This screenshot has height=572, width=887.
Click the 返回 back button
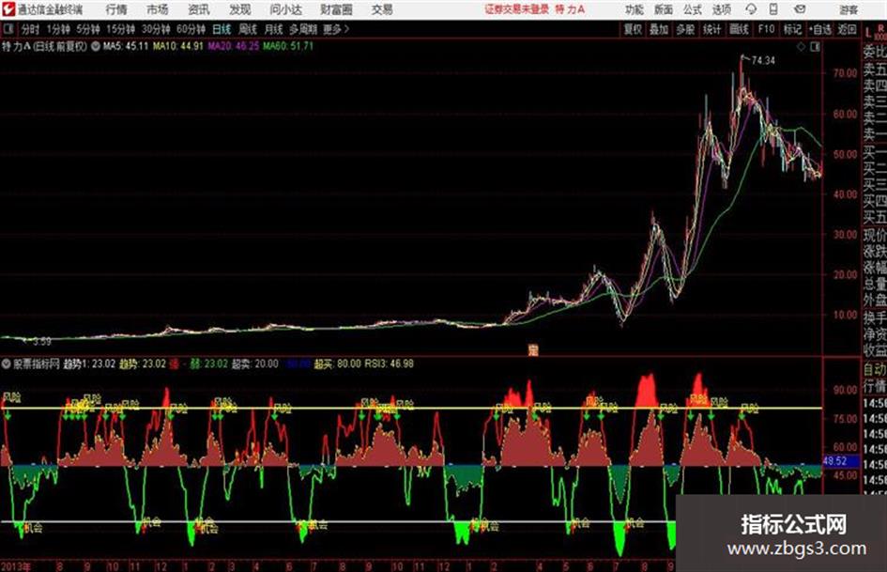click(x=847, y=29)
